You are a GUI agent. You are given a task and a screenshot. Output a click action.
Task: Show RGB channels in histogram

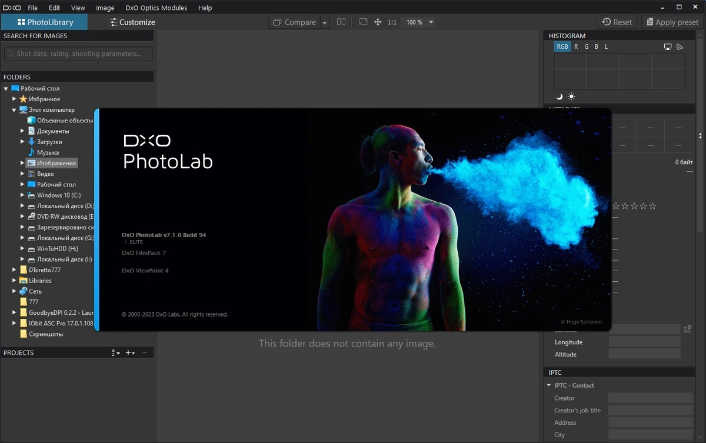click(562, 46)
